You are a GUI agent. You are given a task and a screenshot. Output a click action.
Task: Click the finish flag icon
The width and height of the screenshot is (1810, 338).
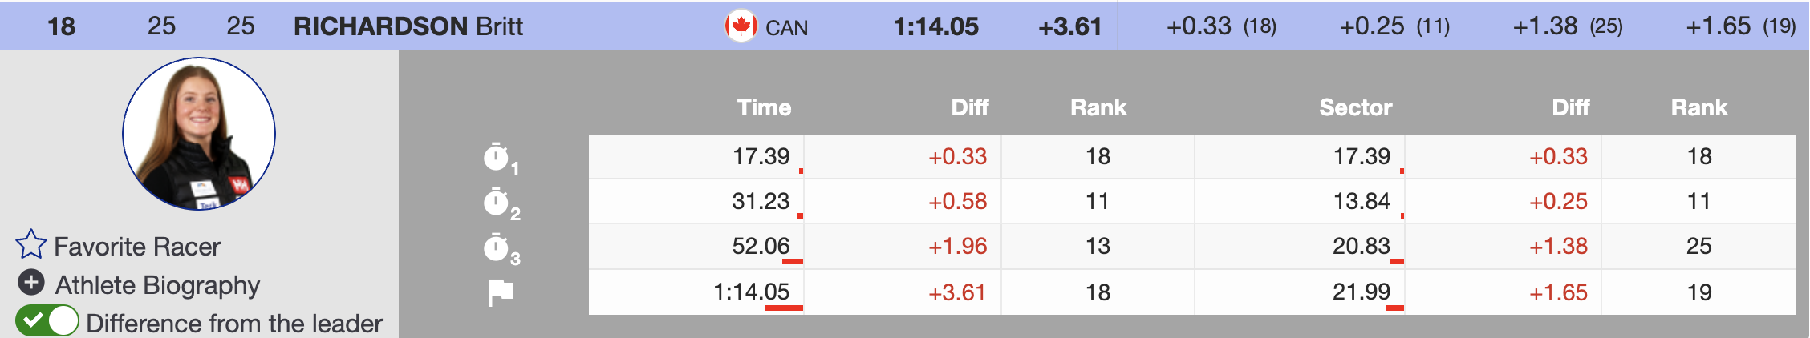coord(501,292)
